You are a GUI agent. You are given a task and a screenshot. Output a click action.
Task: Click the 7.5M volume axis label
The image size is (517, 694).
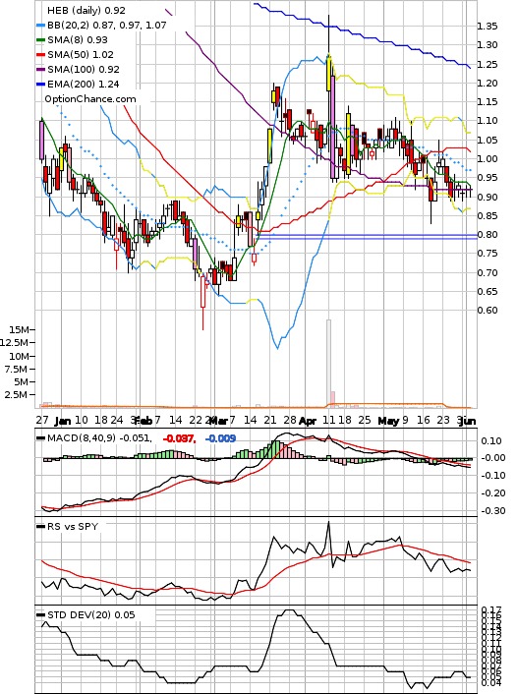[17, 370]
